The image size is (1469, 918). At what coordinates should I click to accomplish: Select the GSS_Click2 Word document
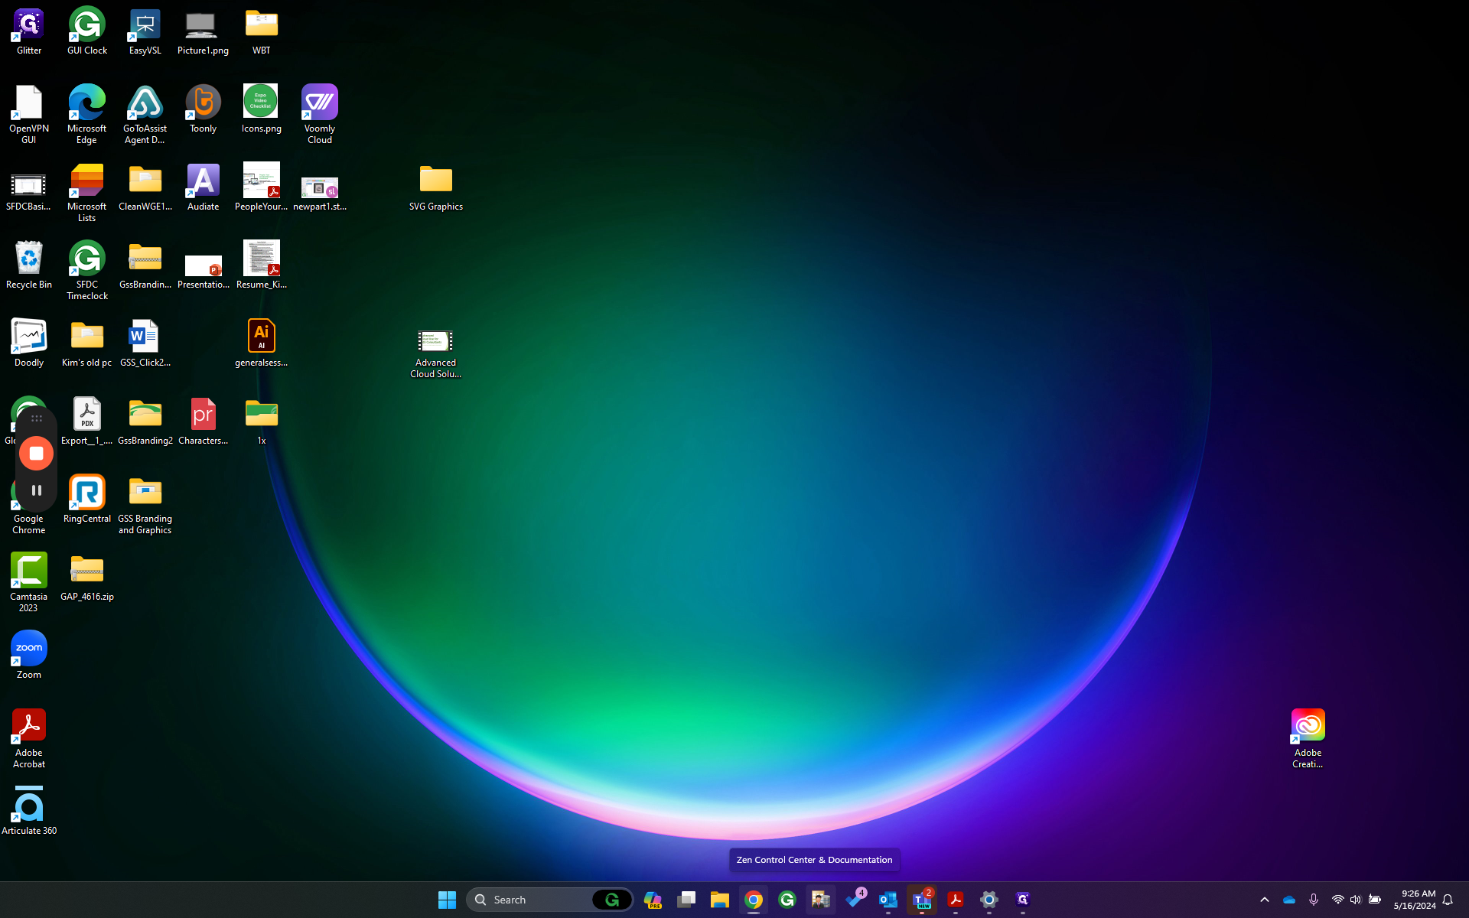(x=145, y=343)
